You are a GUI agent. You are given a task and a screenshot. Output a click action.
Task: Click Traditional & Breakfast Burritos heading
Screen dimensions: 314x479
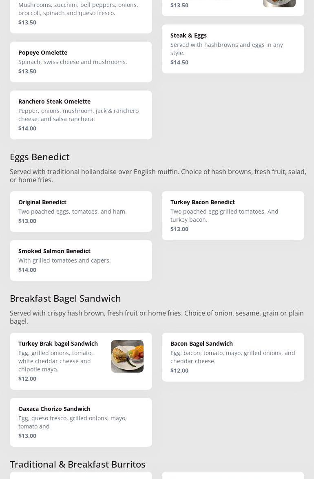point(77,464)
